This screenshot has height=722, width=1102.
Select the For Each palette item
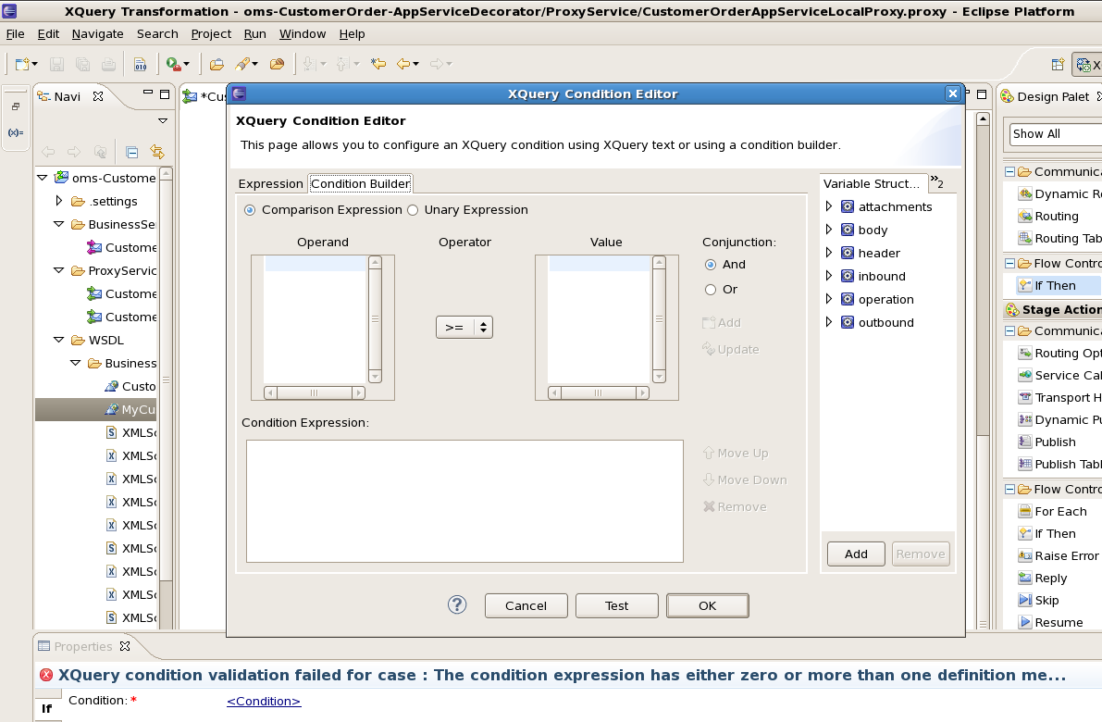(x=1053, y=511)
